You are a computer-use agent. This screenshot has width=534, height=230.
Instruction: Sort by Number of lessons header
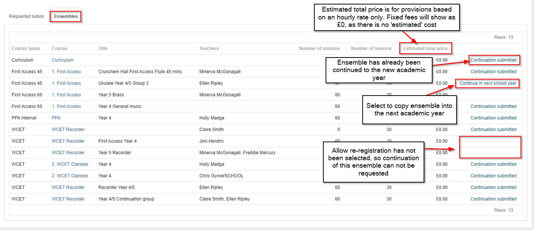(371, 49)
